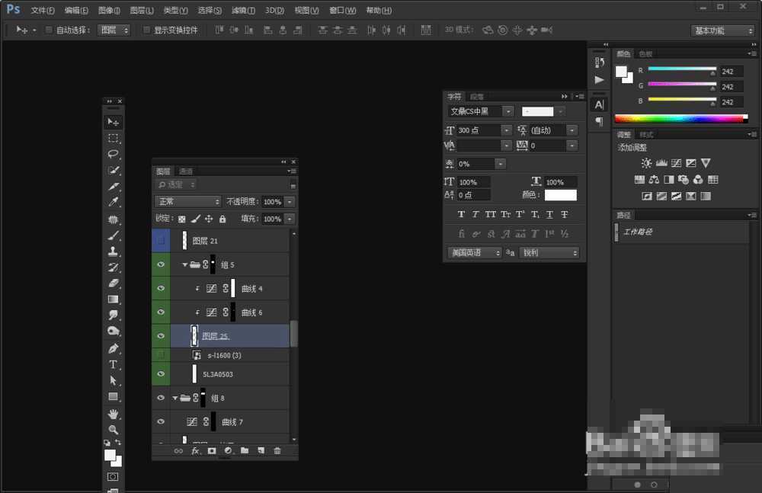Click the delete layer trash icon
The image size is (762, 493).
(x=277, y=451)
